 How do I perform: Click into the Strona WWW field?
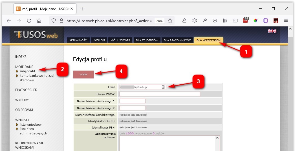tap(160, 94)
